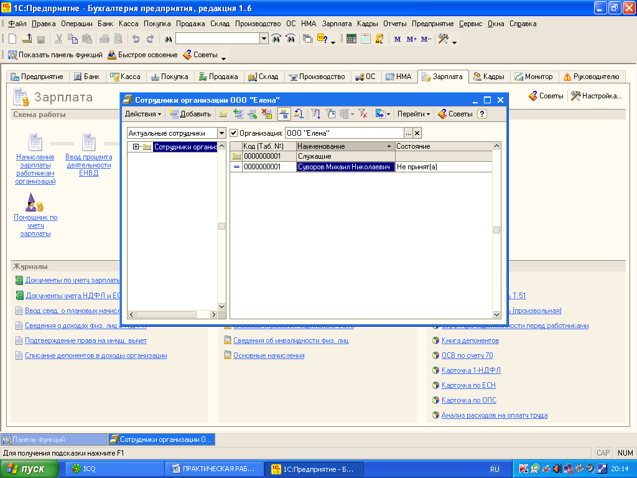The width and height of the screenshot is (637, 478).
Task: Open link Начисление зарплаты работникам организаций
Action: tap(35, 169)
